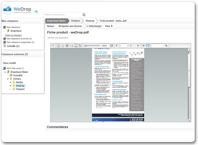Click the Fiche produit breadcrumb
The width and height of the screenshot is (198, 145).
(113, 21)
